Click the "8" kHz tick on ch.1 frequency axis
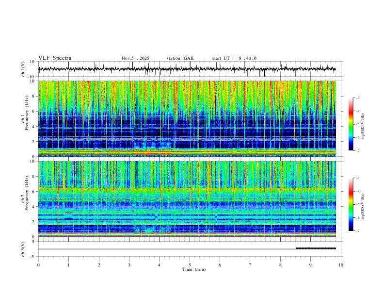Viewport: 384px width, 297px height. [x=33, y=96]
